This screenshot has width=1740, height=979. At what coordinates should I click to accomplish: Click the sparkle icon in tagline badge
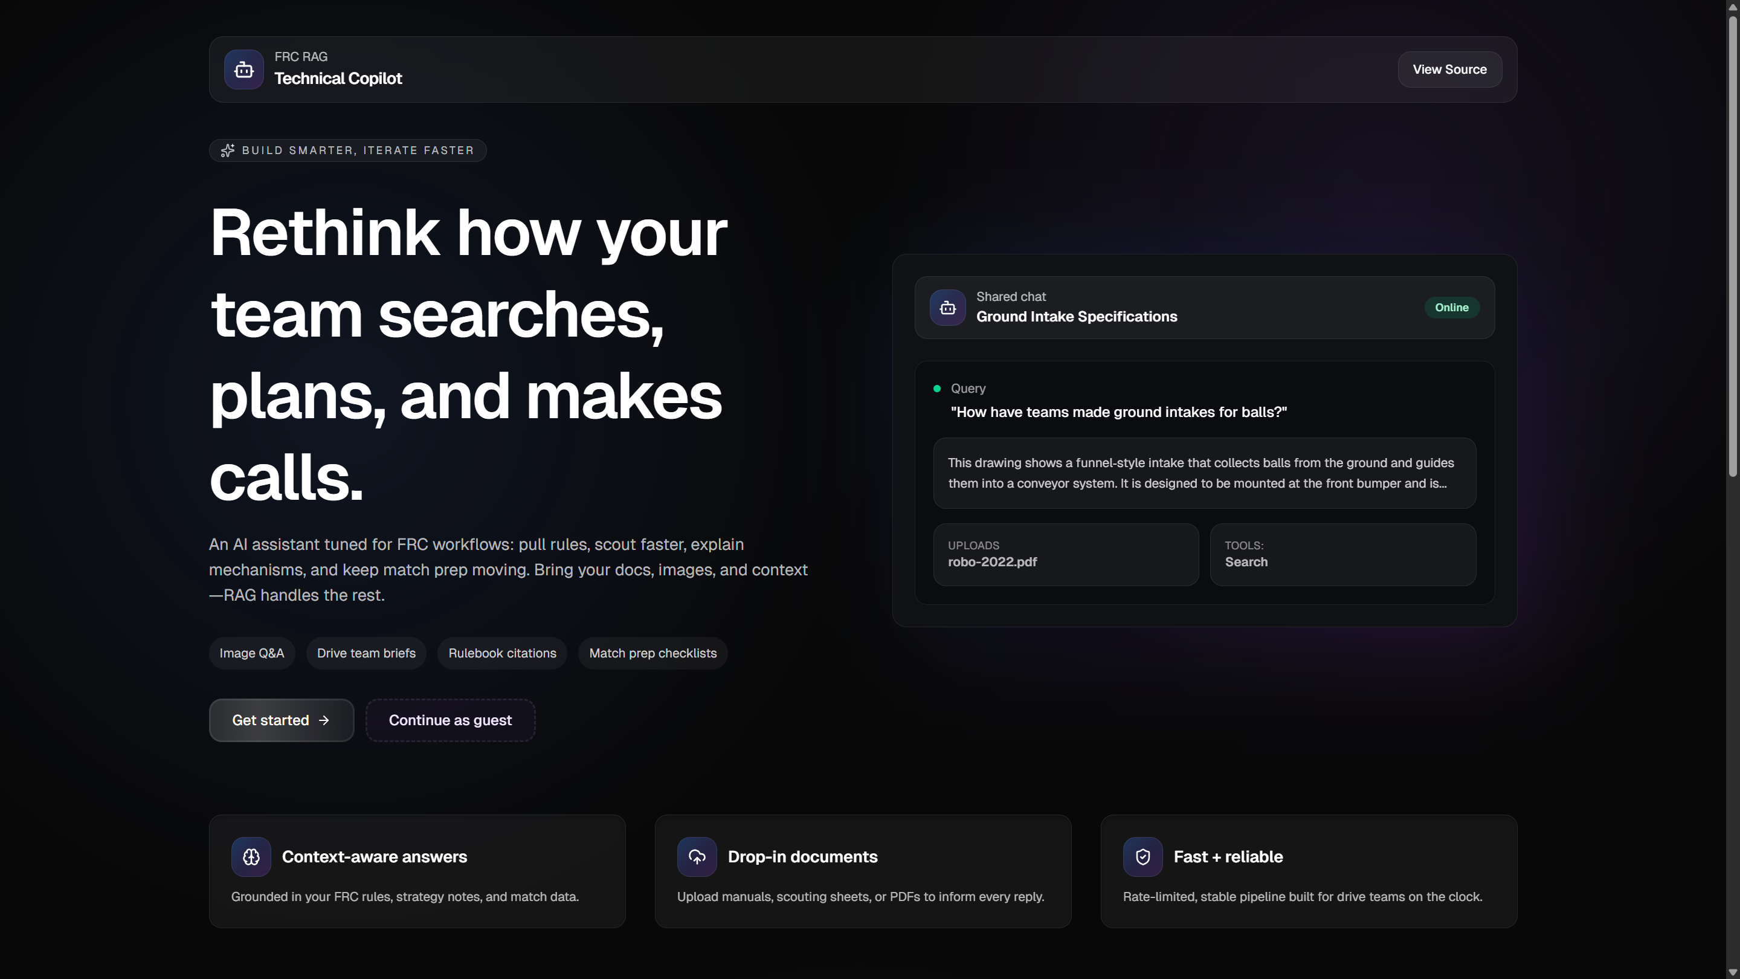(228, 150)
